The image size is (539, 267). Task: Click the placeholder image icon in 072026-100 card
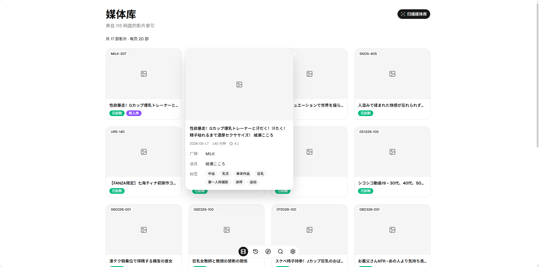pyautogui.click(x=310, y=230)
